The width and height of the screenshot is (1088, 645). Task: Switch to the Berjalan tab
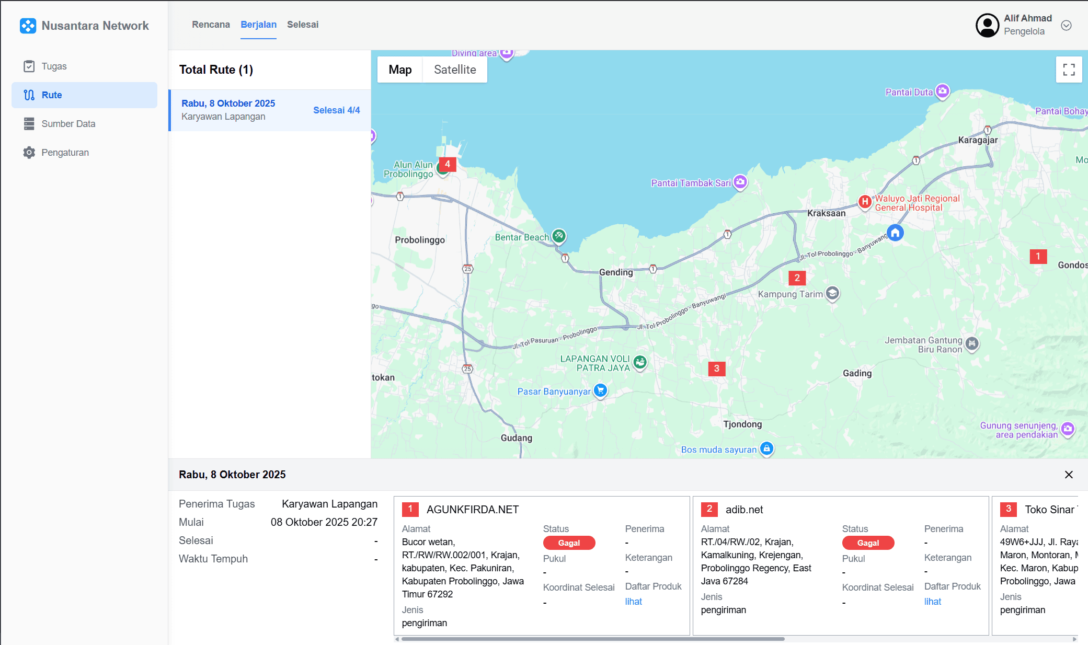pos(258,25)
